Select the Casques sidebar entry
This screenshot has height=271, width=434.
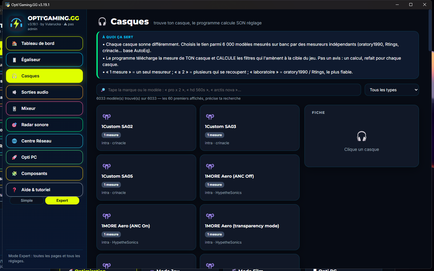coord(44,76)
